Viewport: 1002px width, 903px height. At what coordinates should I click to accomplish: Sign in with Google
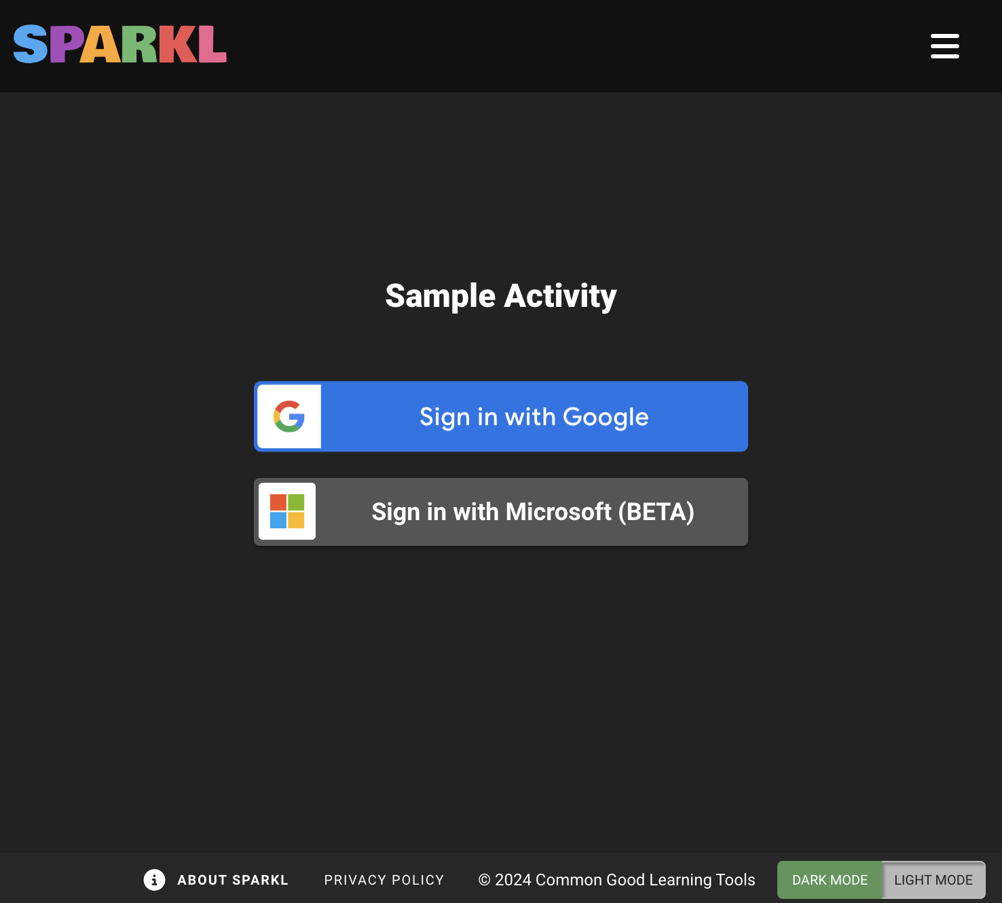pos(501,416)
